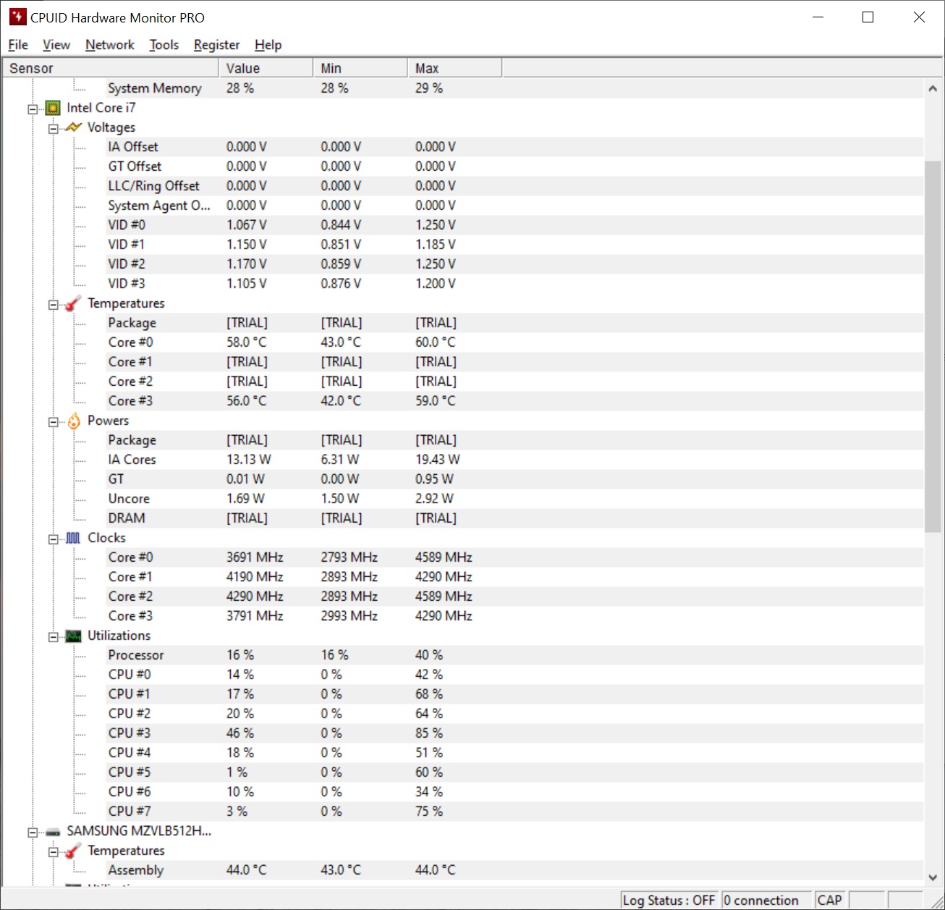Click the SAMSUNG Temperatures thermometer icon

tap(73, 851)
